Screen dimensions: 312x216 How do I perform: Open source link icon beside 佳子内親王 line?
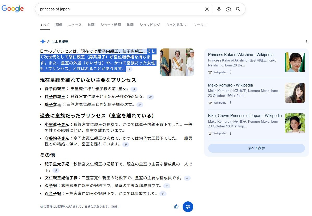click(151, 97)
